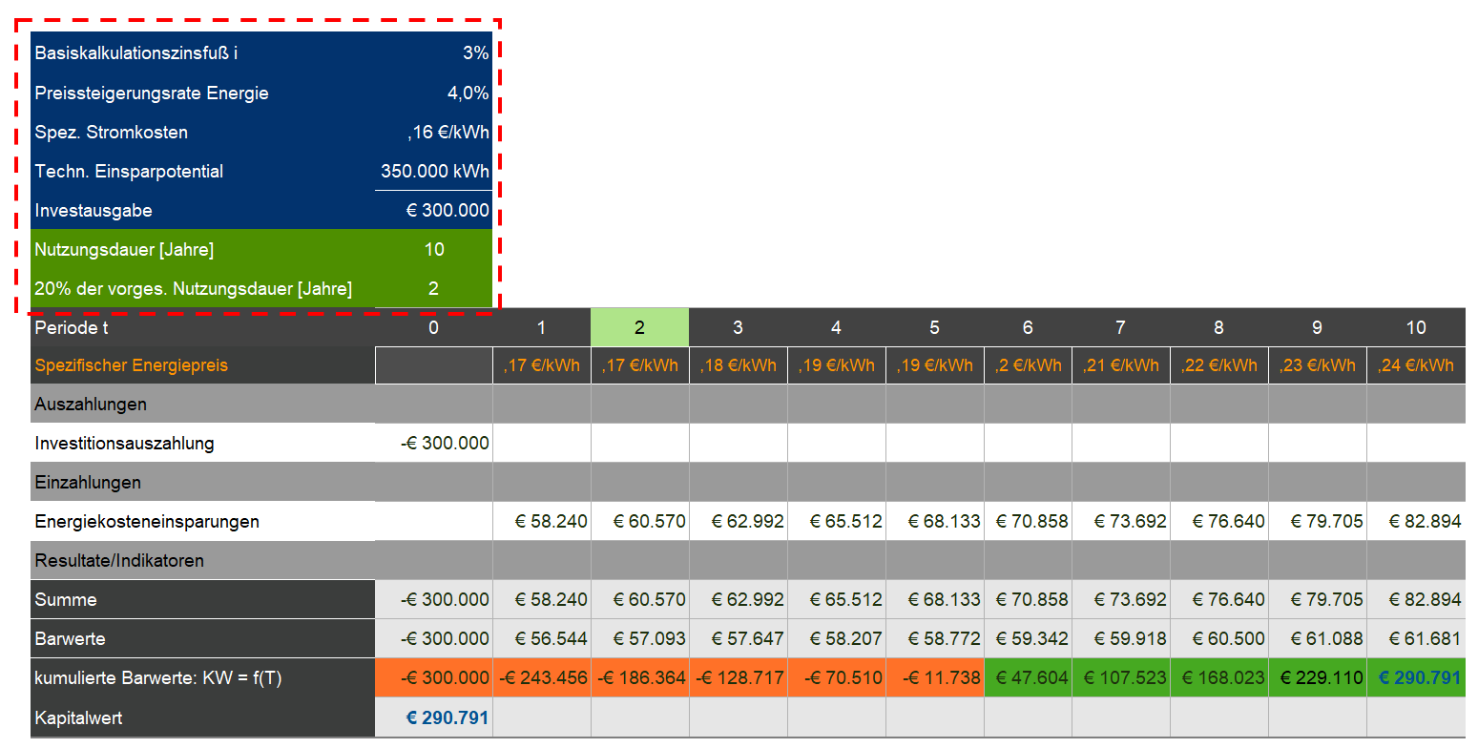Viewport: 1478px width, 748px height.
Task: Click the period 7 header cell
Action: click(x=1121, y=327)
